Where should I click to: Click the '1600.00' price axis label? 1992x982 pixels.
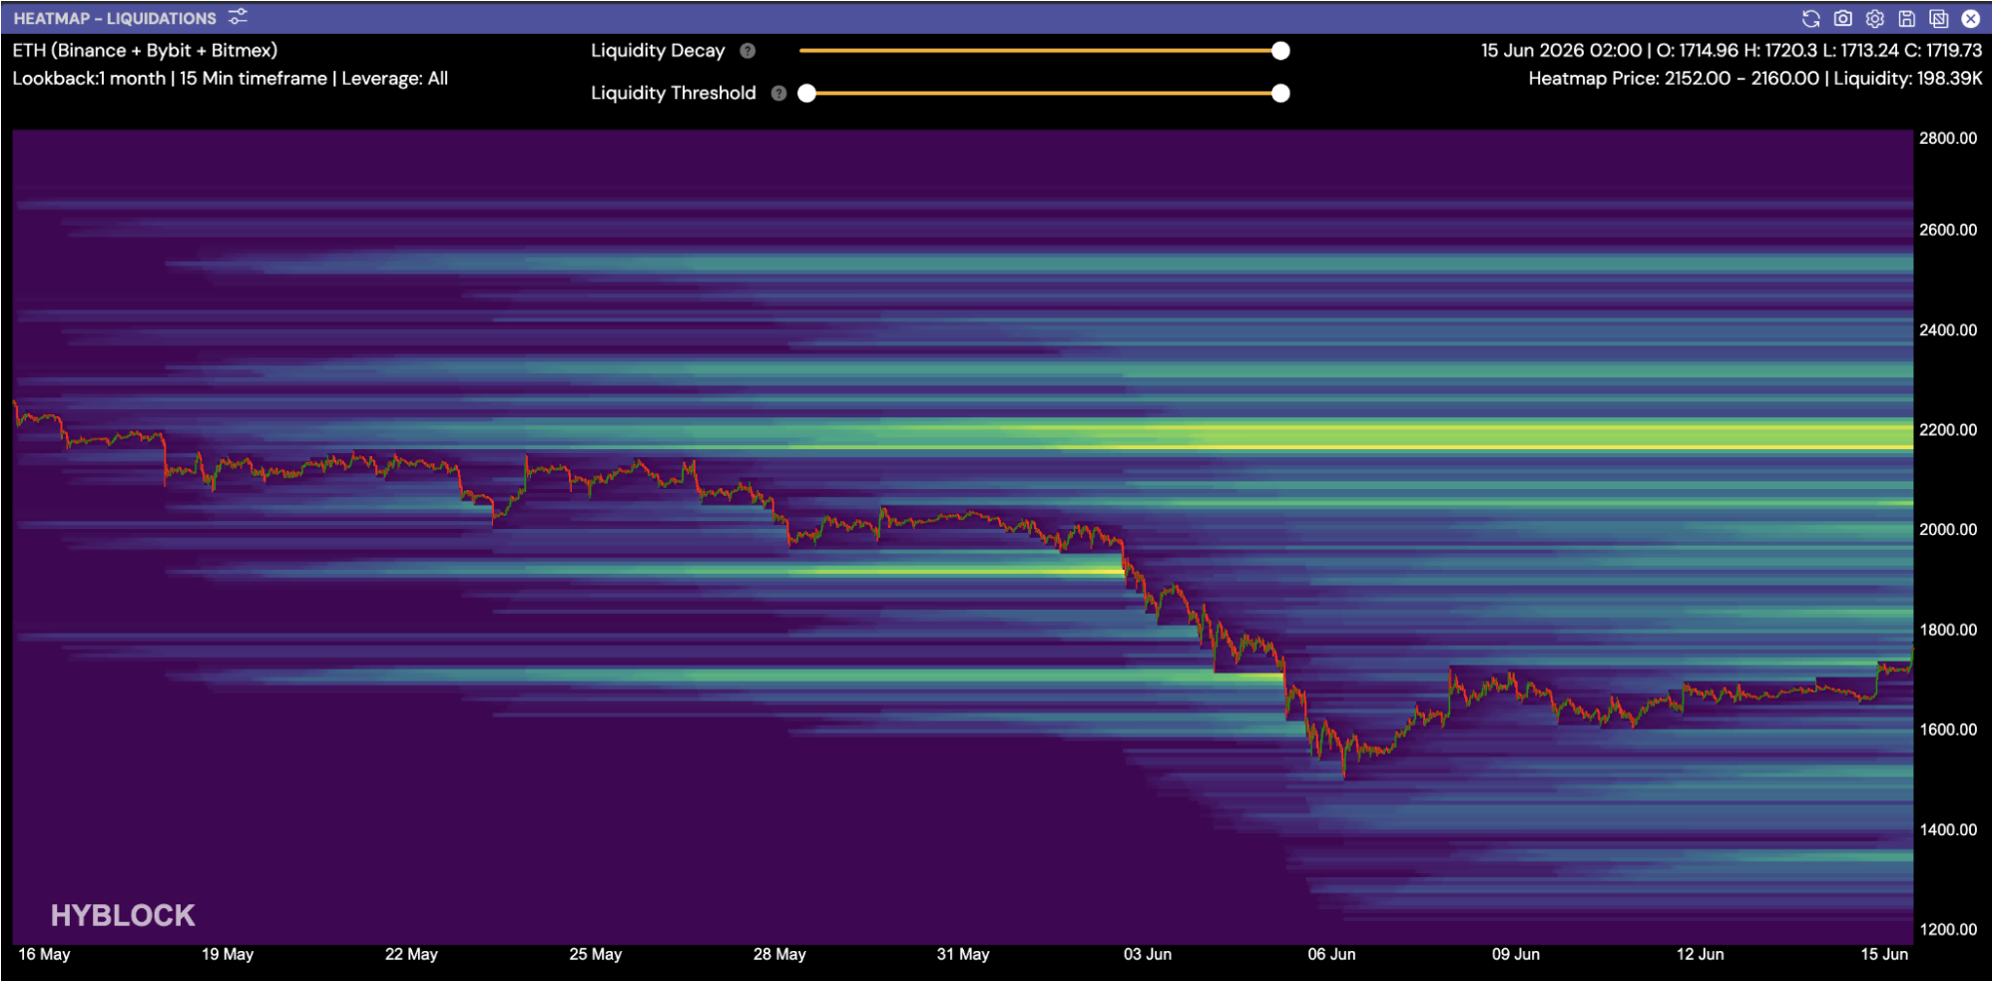(1947, 730)
